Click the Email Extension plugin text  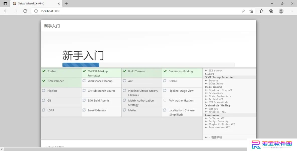click(x=97, y=110)
